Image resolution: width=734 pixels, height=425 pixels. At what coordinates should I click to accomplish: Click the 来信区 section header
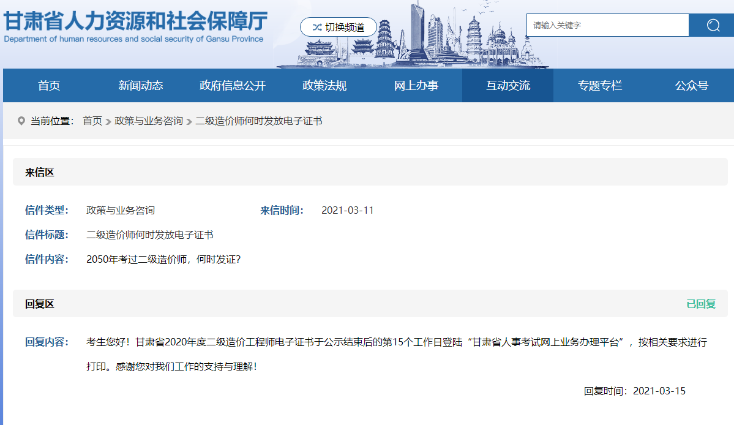tap(40, 172)
